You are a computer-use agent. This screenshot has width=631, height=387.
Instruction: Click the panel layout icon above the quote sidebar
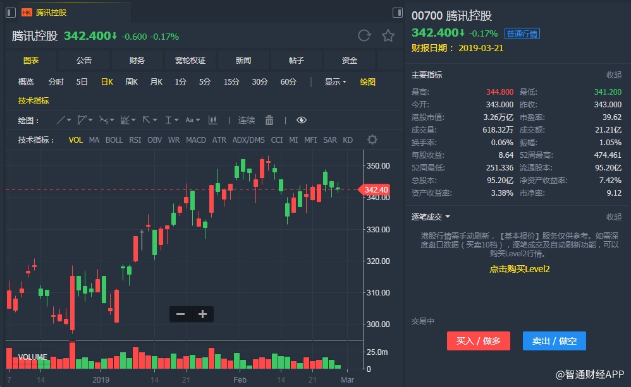pos(398,12)
